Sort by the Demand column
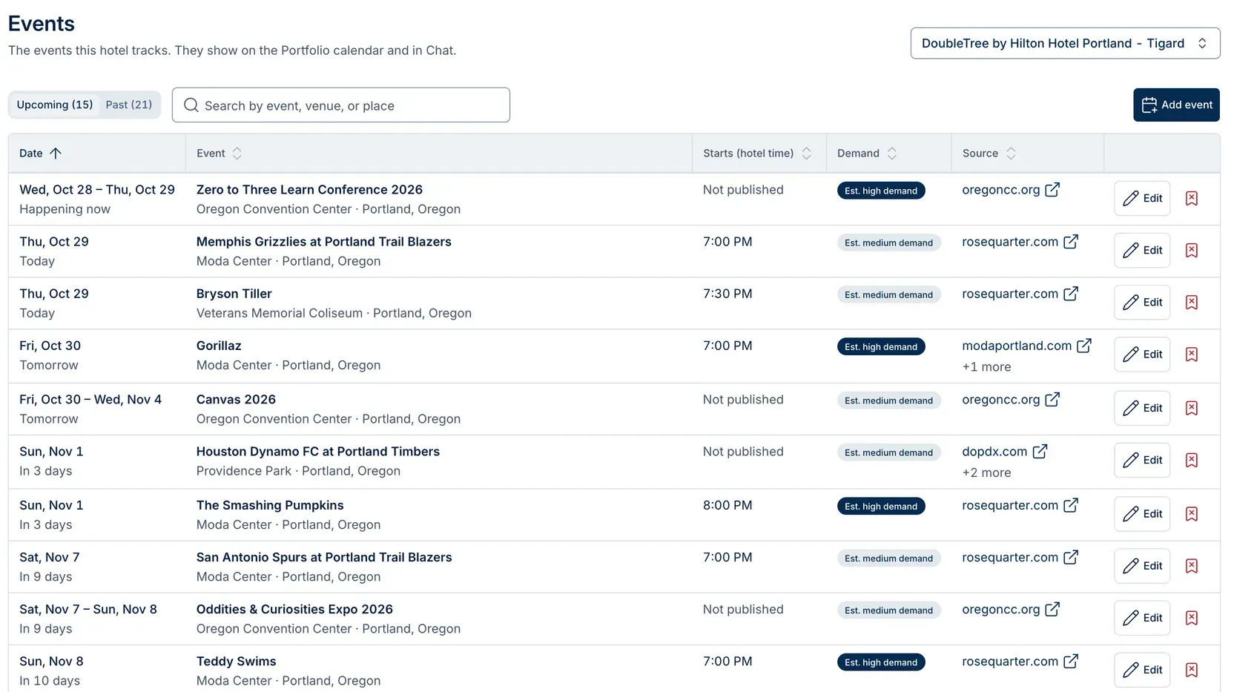 coord(867,154)
